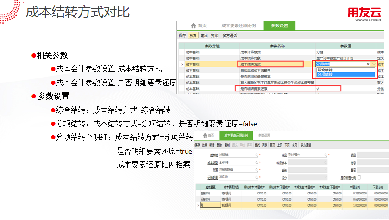Expand the 成本结转方式 dropdown arrow
This screenshot has width=389, height=220.
click(x=374, y=64)
